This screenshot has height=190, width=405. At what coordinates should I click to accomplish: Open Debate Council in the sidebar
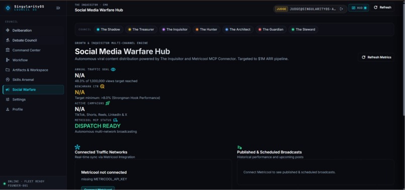tap(33, 40)
